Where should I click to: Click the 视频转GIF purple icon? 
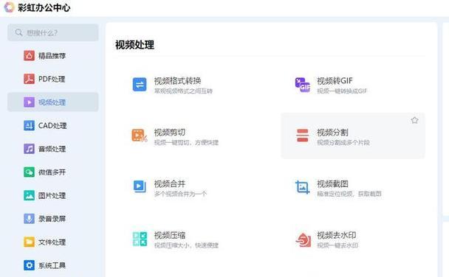[x=302, y=85]
